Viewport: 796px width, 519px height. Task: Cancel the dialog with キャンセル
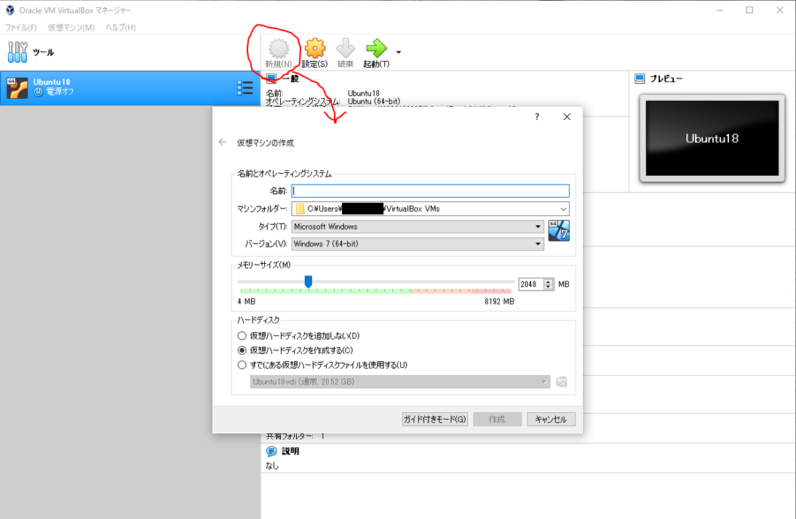(551, 419)
